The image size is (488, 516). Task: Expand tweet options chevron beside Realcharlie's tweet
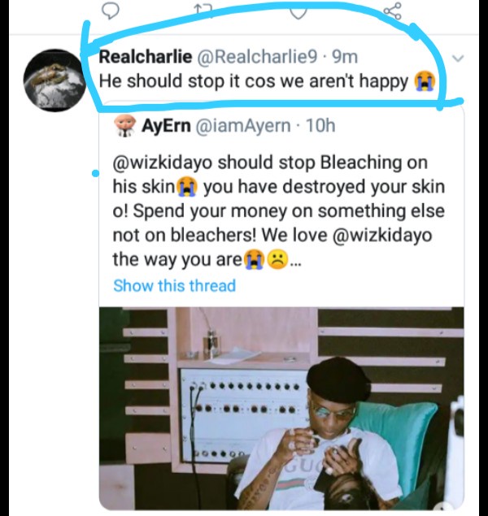457,59
